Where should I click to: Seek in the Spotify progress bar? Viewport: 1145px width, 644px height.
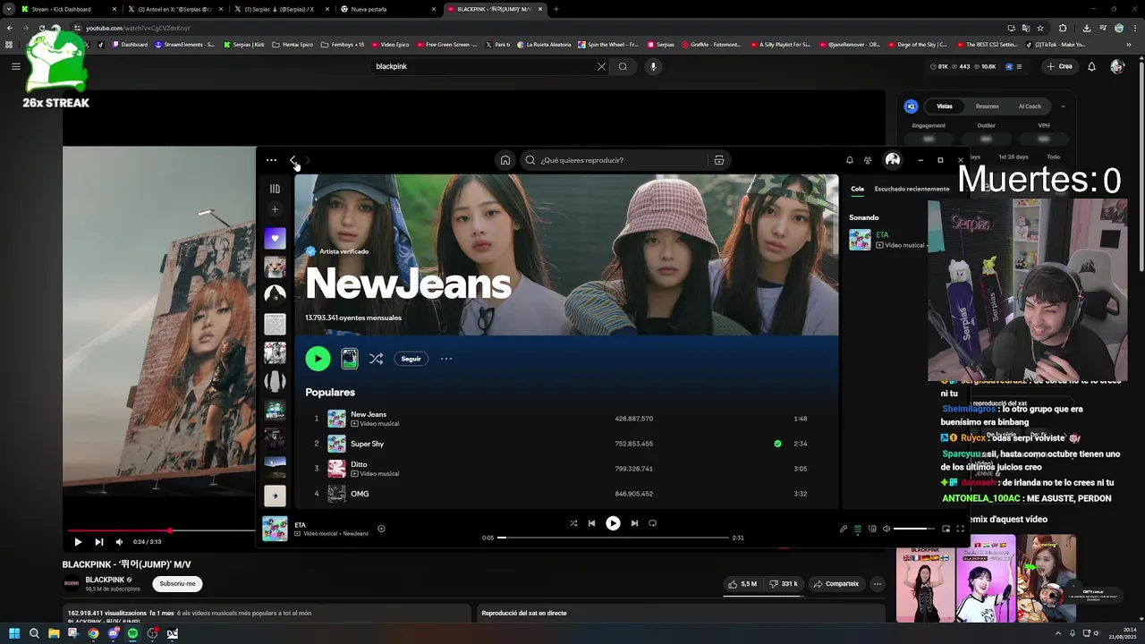(613, 538)
